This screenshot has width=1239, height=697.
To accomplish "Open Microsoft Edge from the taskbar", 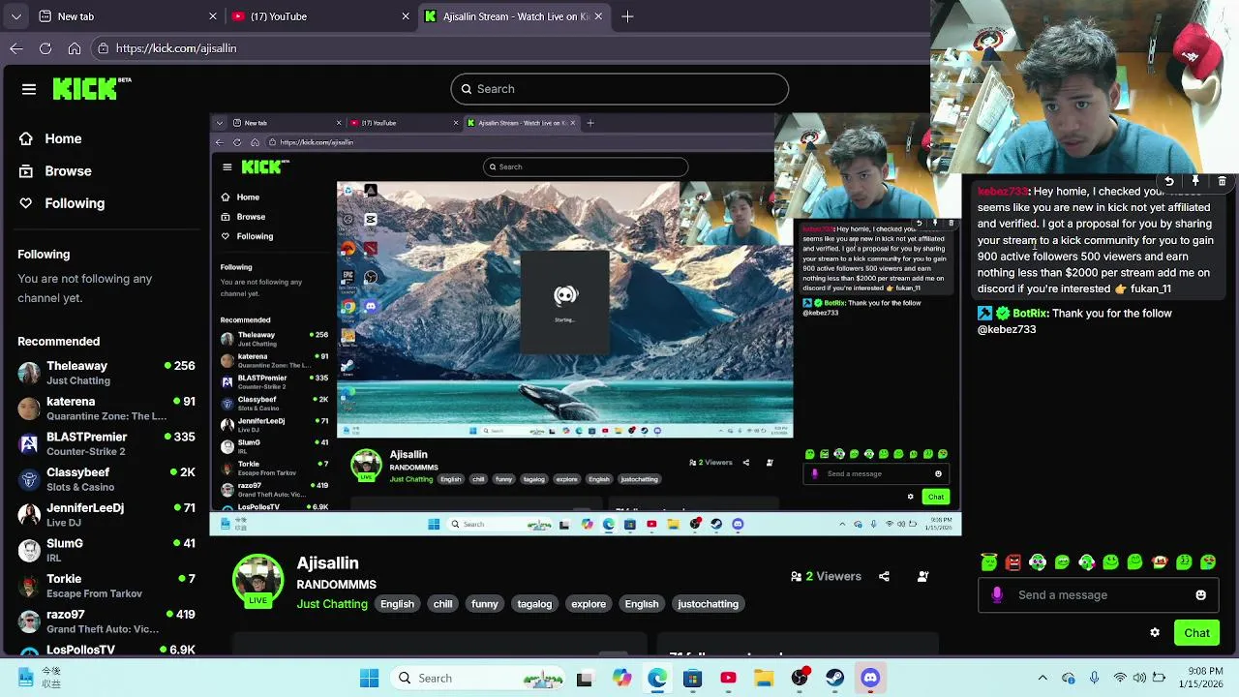I will (657, 679).
